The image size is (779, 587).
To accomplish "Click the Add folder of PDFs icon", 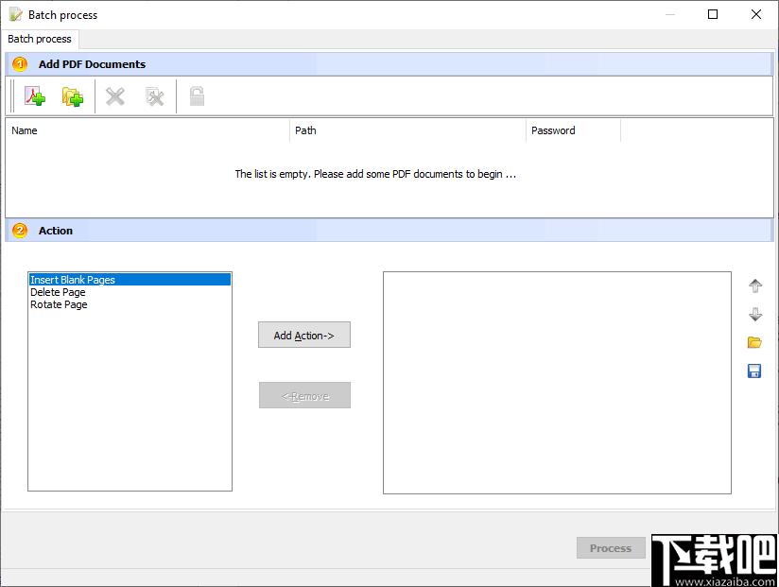I will pyautogui.click(x=73, y=96).
